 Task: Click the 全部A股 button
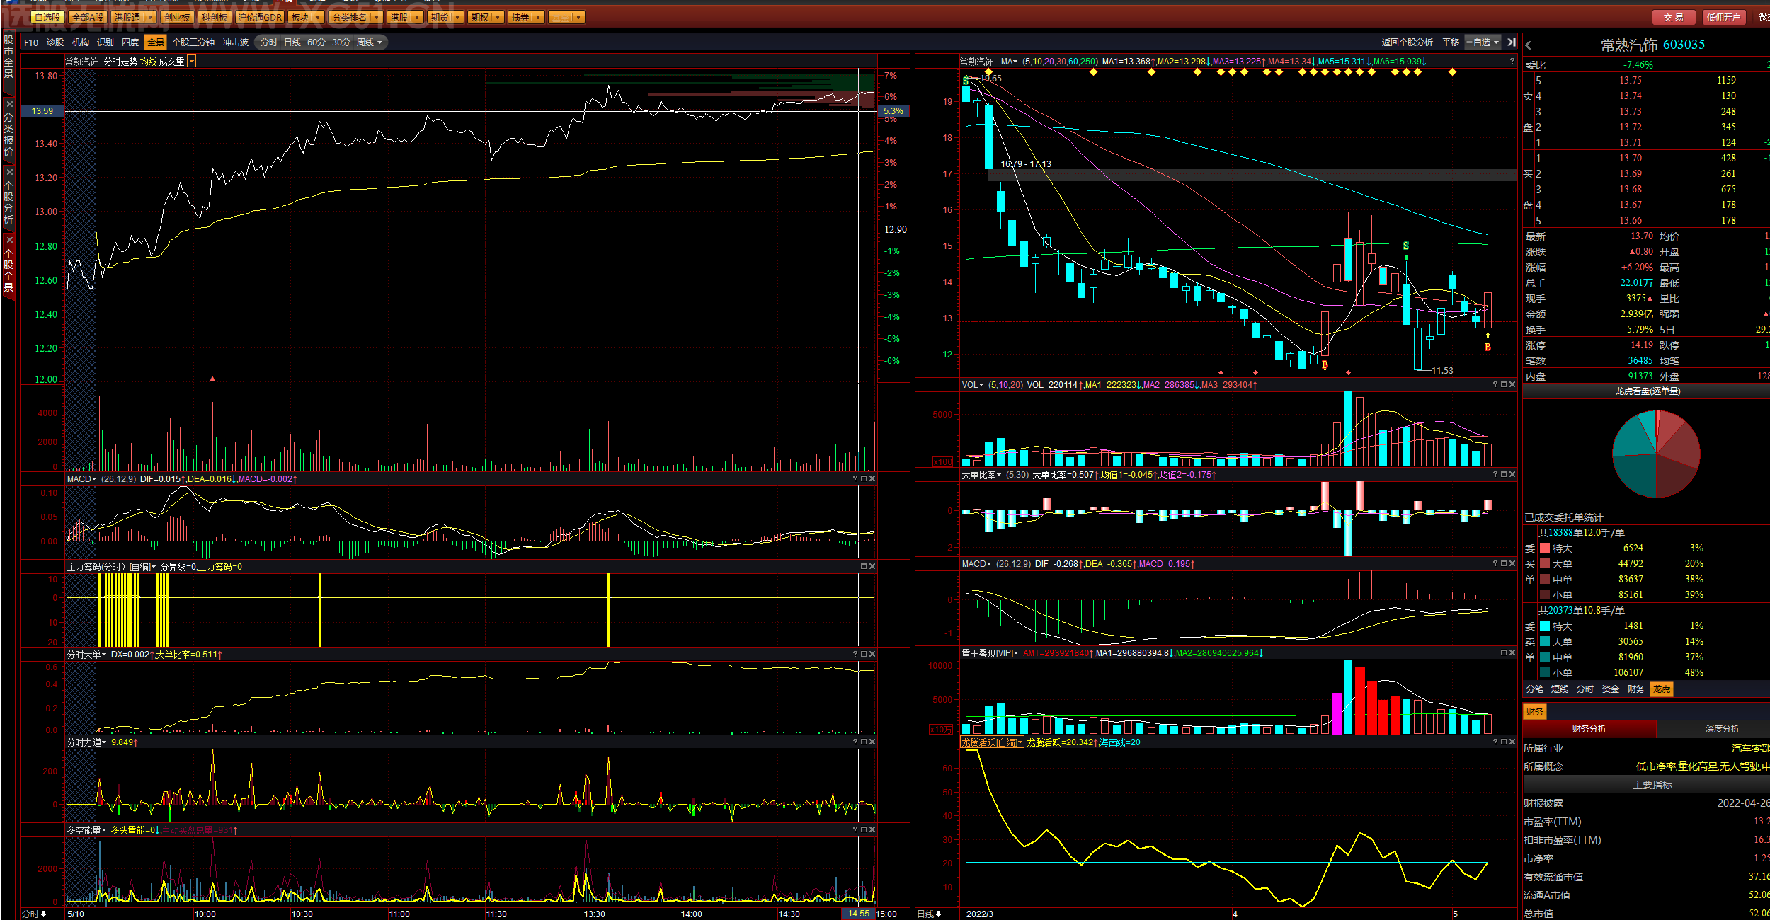point(88,17)
